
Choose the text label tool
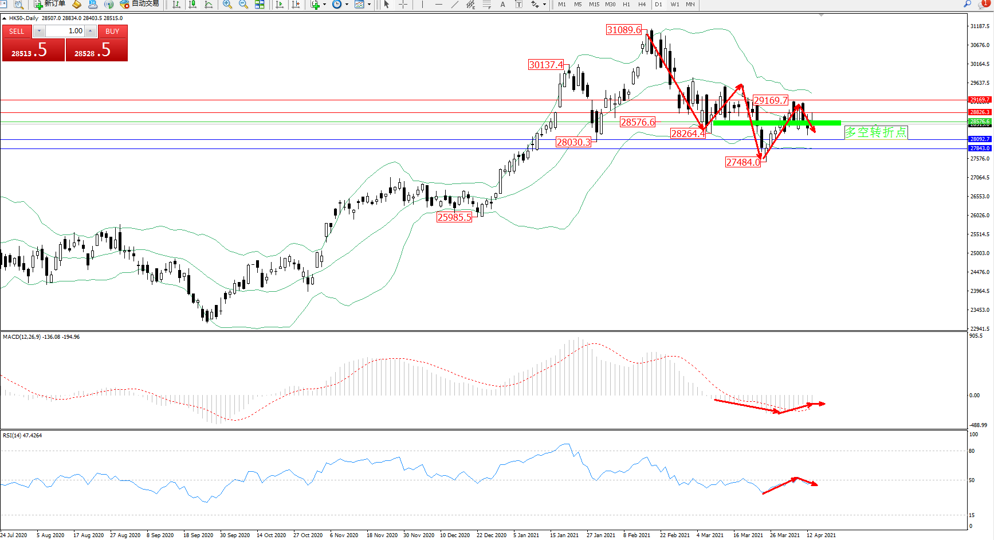(502, 4)
